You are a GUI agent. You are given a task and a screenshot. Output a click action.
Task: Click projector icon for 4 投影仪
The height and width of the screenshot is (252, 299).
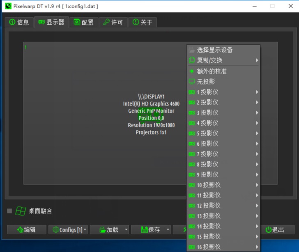pos(192,123)
